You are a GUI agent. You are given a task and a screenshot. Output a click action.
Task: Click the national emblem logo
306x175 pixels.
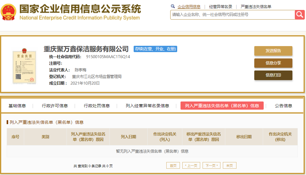8,12
